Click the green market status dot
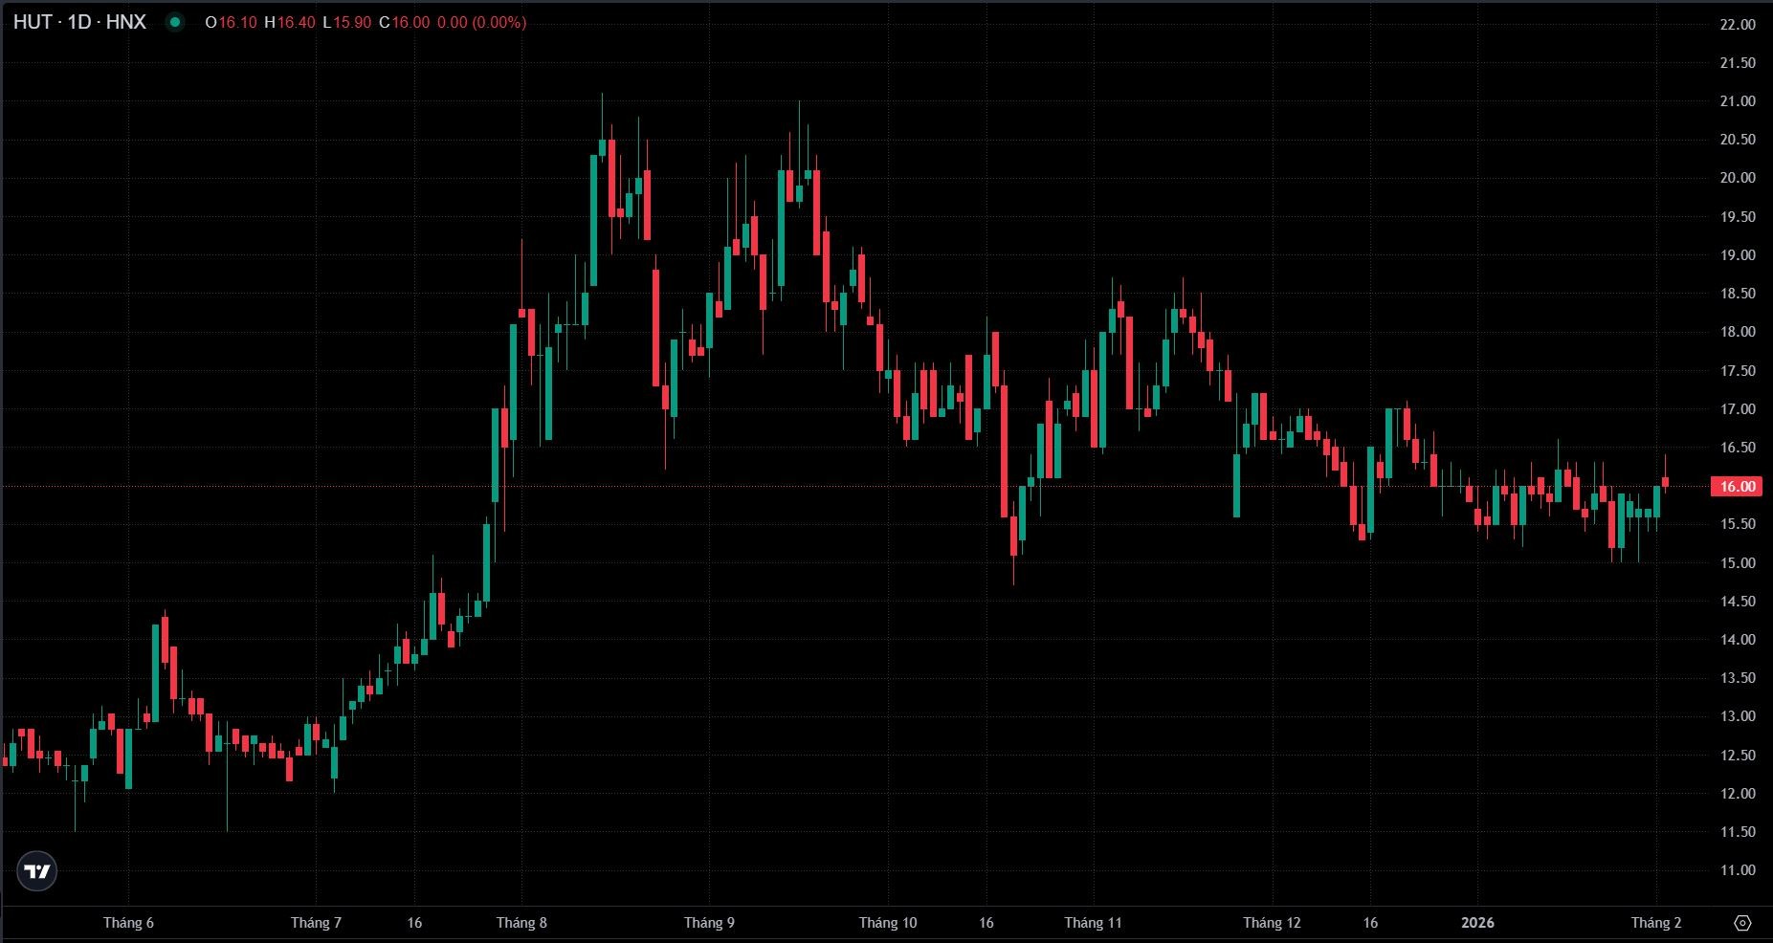 [x=175, y=22]
